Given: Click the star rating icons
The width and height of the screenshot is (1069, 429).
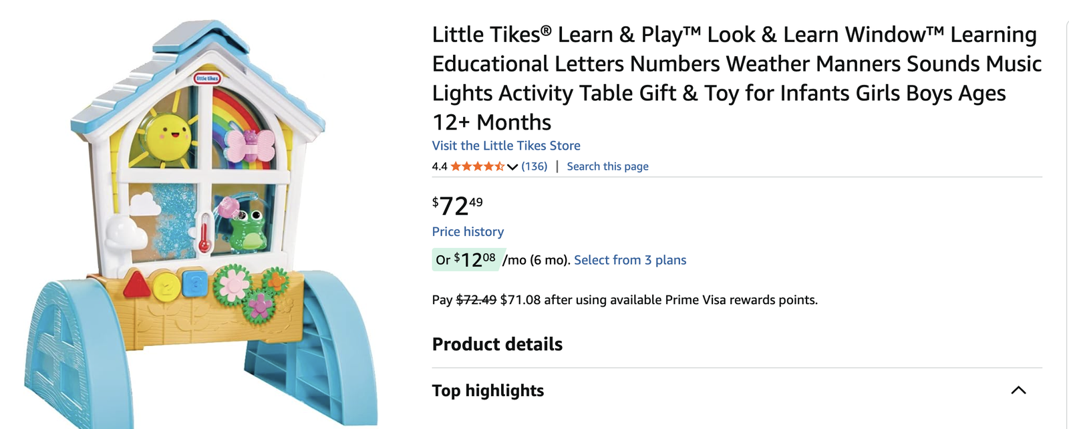Looking at the screenshot, I should [x=477, y=166].
